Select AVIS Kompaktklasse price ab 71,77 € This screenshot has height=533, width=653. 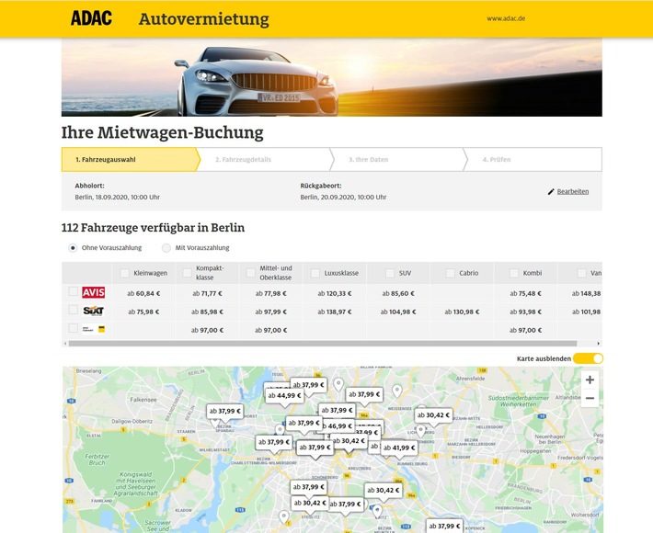pyautogui.click(x=207, y=293)
